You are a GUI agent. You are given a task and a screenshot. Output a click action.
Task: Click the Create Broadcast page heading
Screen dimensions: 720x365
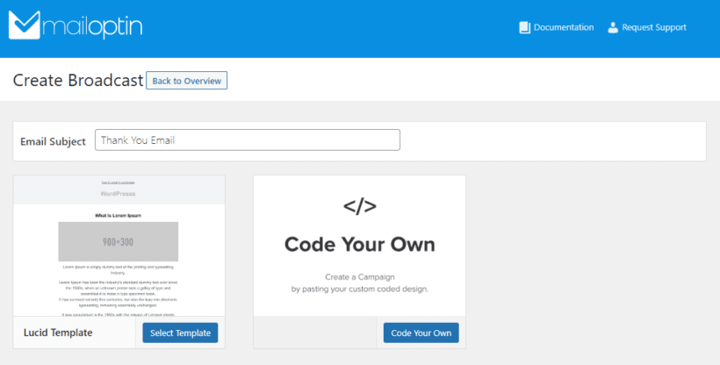77,81
